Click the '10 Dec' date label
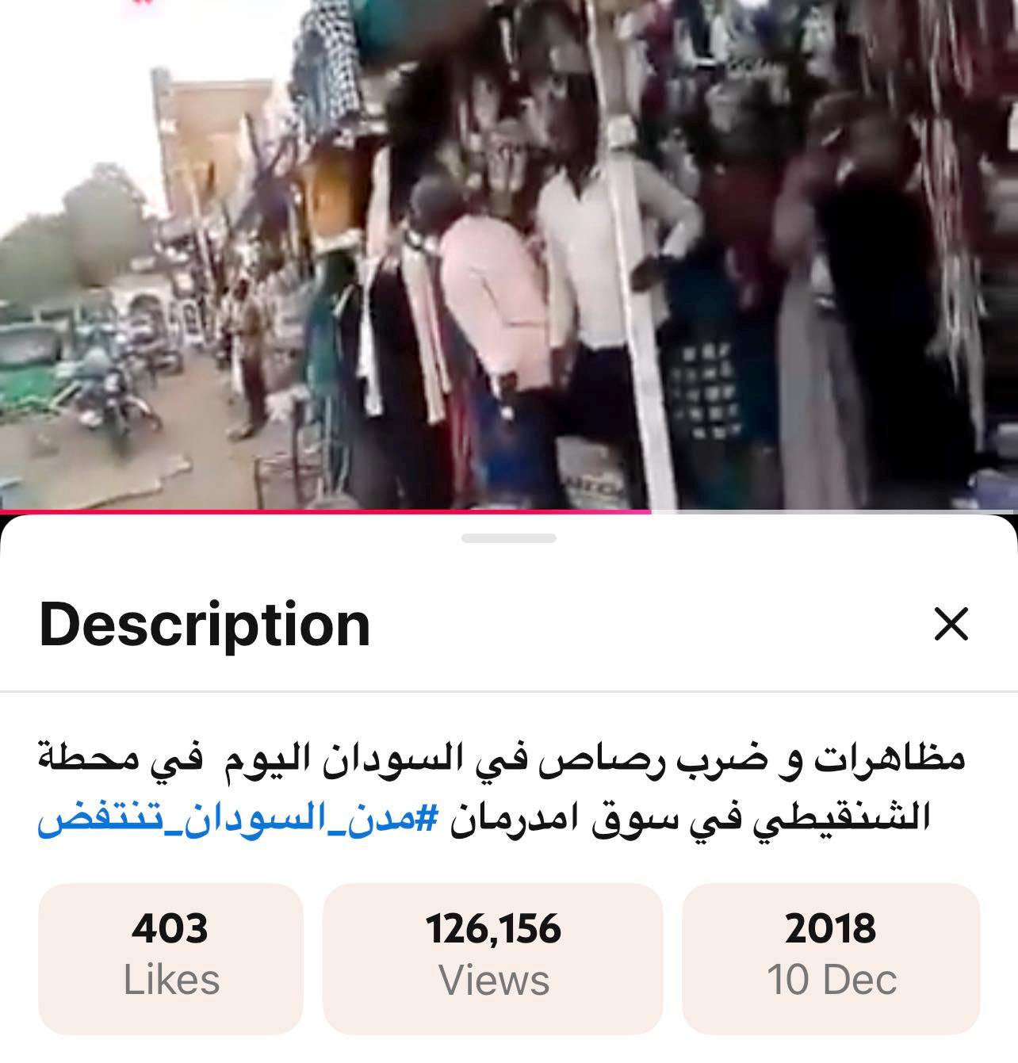This screenshot has height=1063, width=1018. coord(832,980)
